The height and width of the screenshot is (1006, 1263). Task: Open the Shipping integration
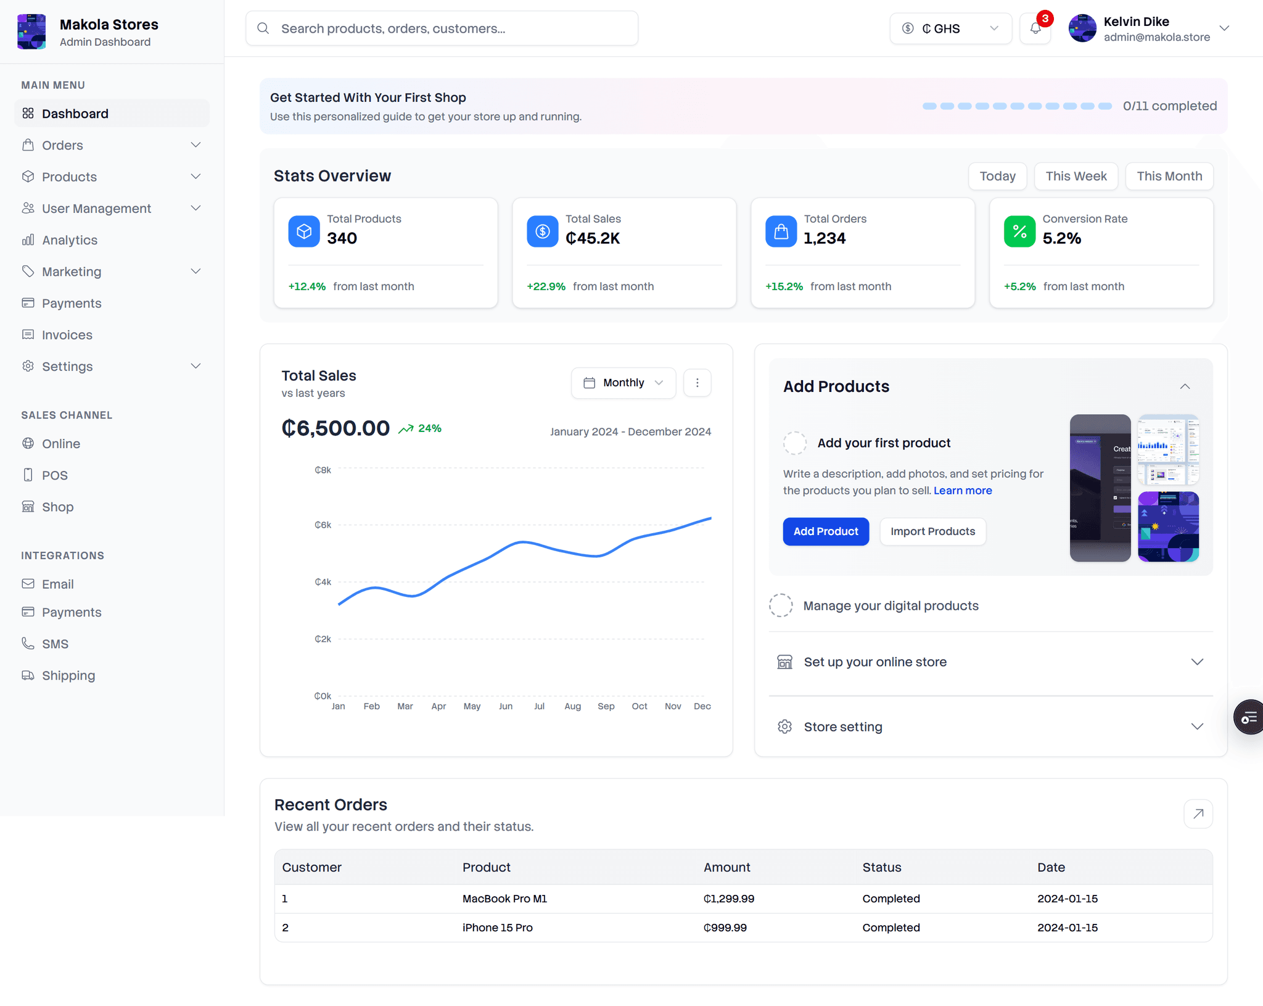pyautogui.click(x=112, y=675)
